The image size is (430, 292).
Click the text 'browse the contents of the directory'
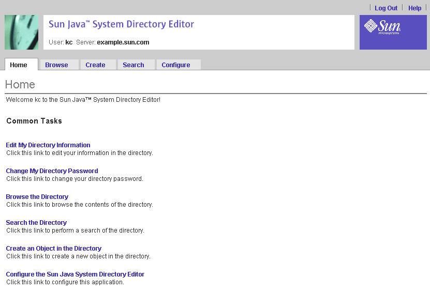click(102, 205)
